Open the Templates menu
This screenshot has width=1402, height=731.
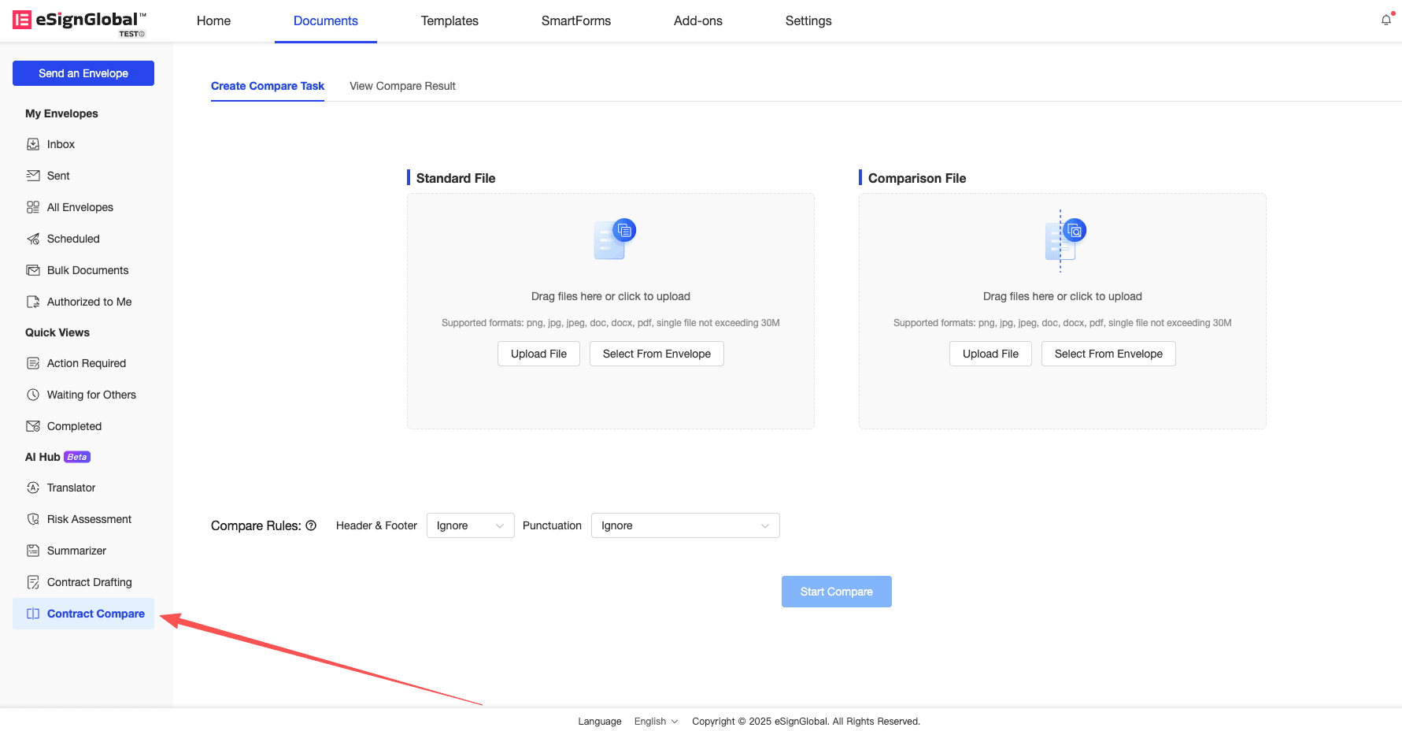pyautogui.click(x=449, y=20)
